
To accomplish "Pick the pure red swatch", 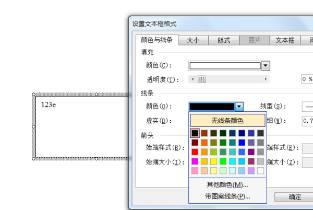I will coord(195,152).
